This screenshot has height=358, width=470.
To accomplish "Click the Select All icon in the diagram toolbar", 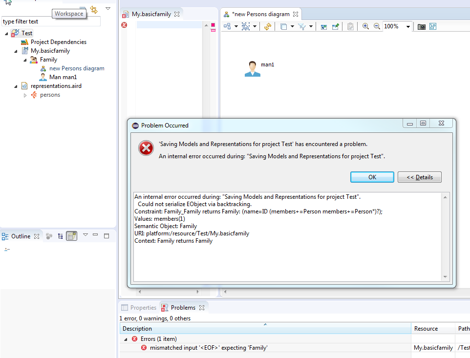I will (x=246, y=26).
